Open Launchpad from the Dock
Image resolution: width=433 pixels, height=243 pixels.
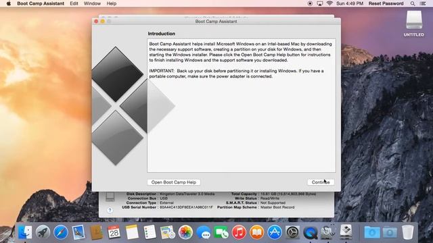pyautogui.click(x=43, y=232)
